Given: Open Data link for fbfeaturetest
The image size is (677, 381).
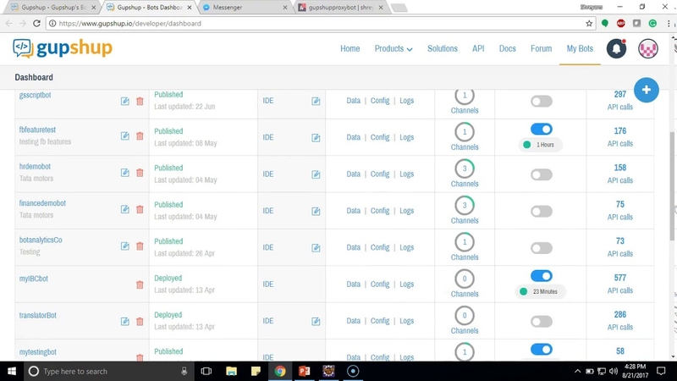Looking at the screenshot, I should [353, 137].
